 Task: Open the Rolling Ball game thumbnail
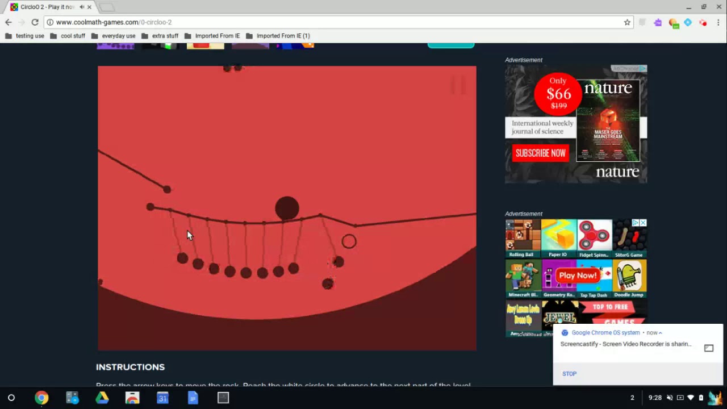[523, 239]
